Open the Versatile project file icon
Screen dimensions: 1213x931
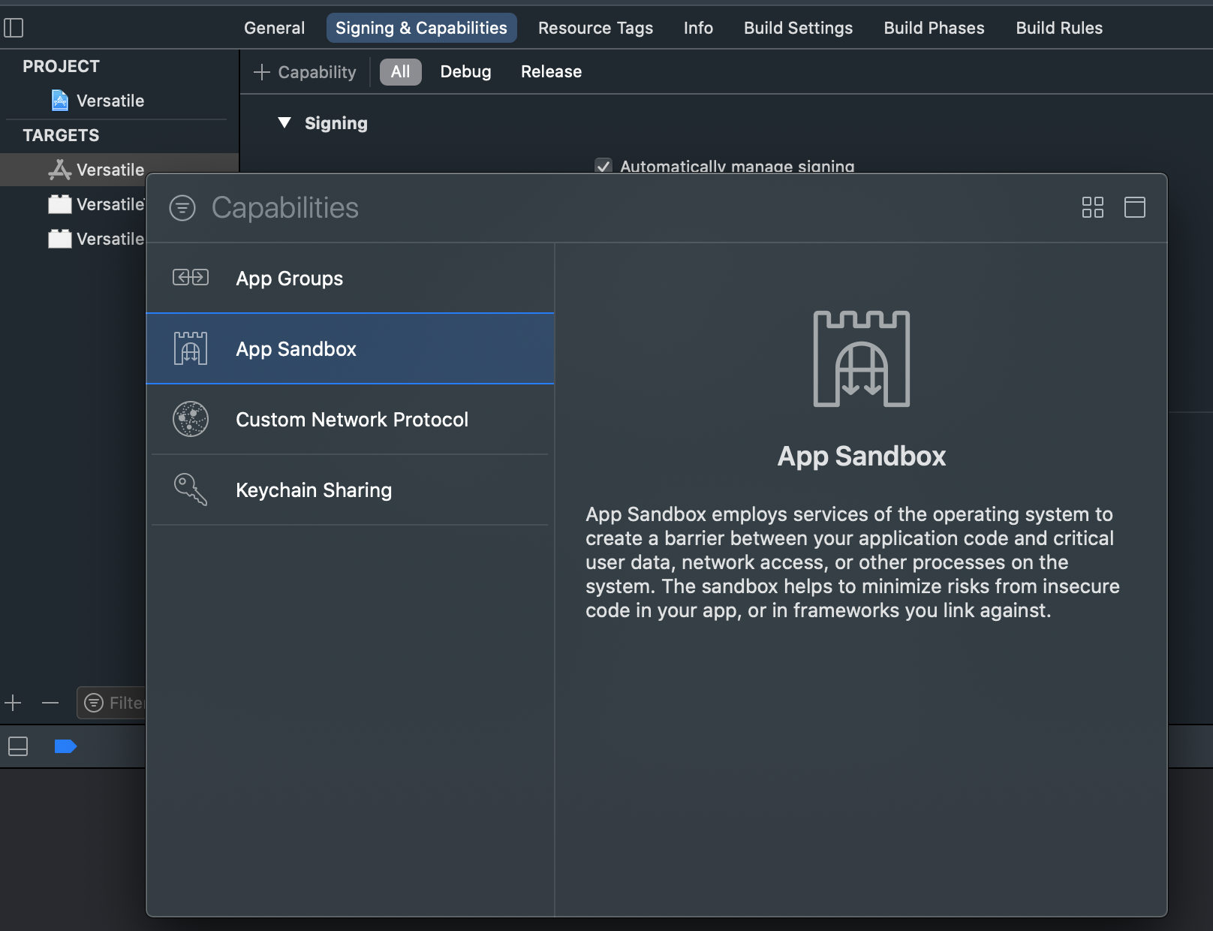pos(60,100)
